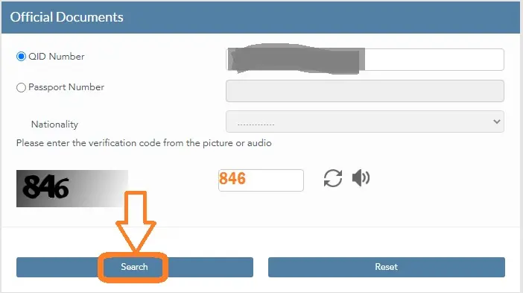Refresh the verification code image
Image resolution: width=523 pixels, height=293 pixels.
[x=332, y=178]
